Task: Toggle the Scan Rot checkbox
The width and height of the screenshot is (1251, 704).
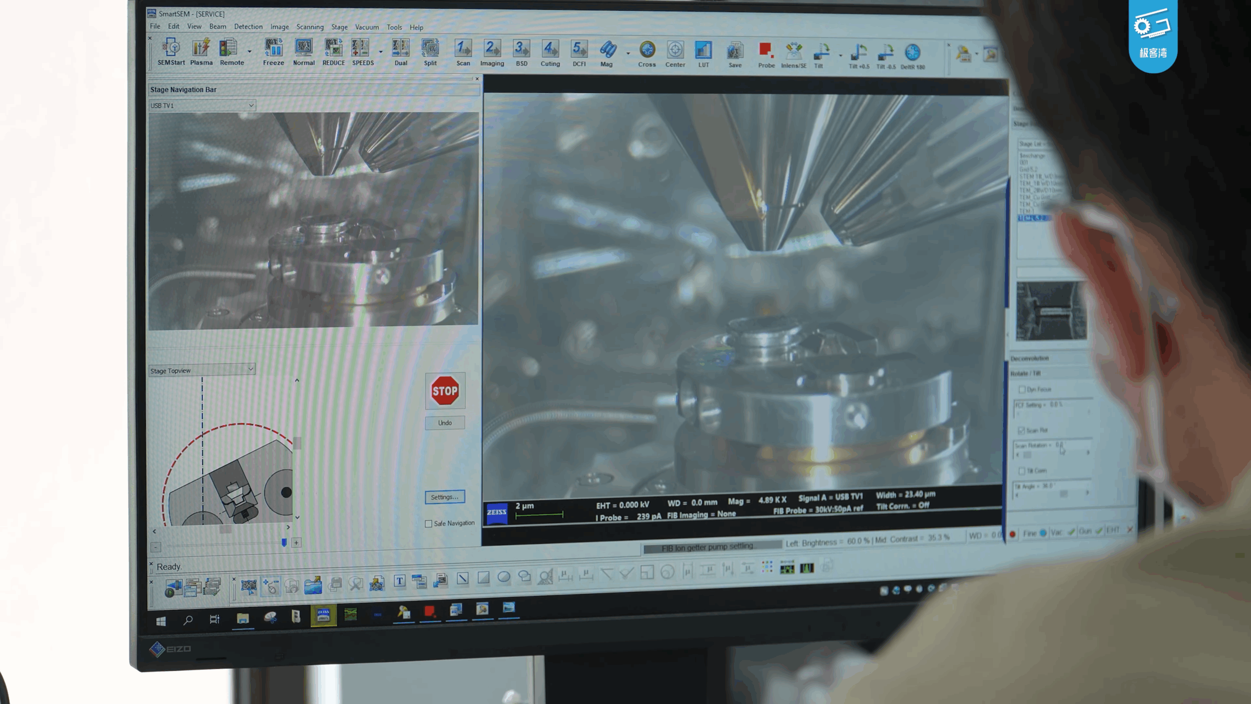Action: (1021, 430)
